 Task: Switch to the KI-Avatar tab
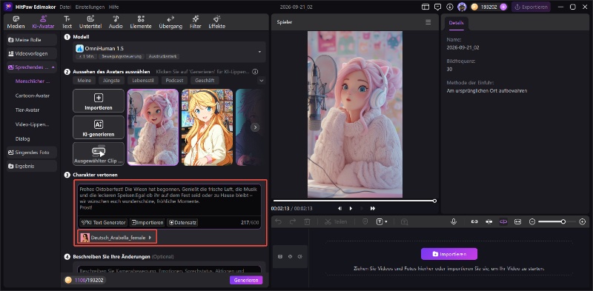coord(43,22)
